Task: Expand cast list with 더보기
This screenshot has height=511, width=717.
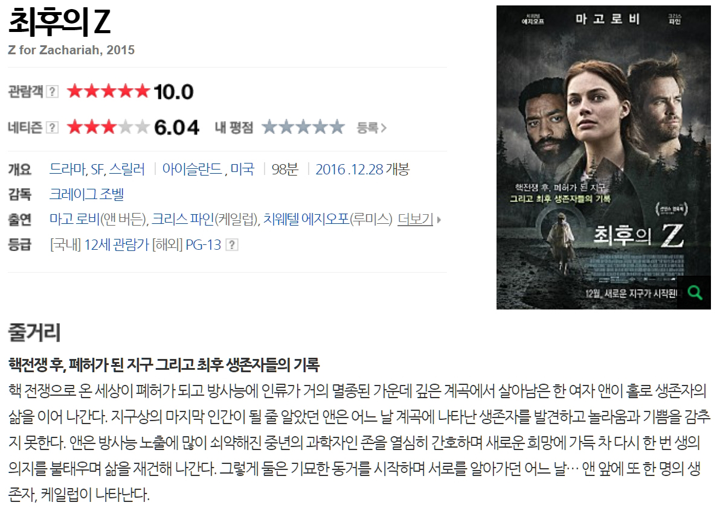Action: coord(415,220)
